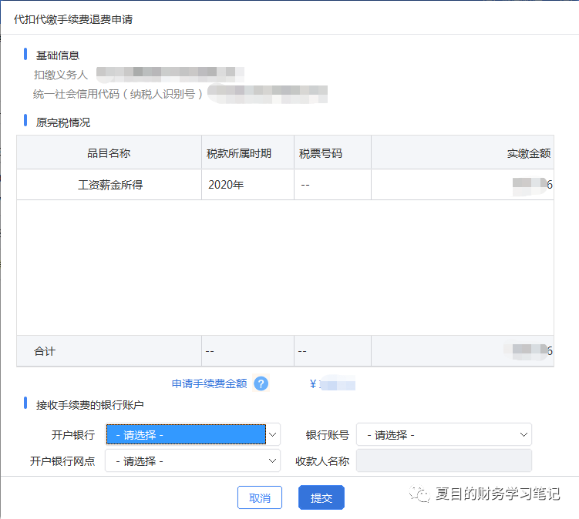Click the 税款所属时期 column header
This screenshot has width=579, height=519.
[x=247, y=152]
